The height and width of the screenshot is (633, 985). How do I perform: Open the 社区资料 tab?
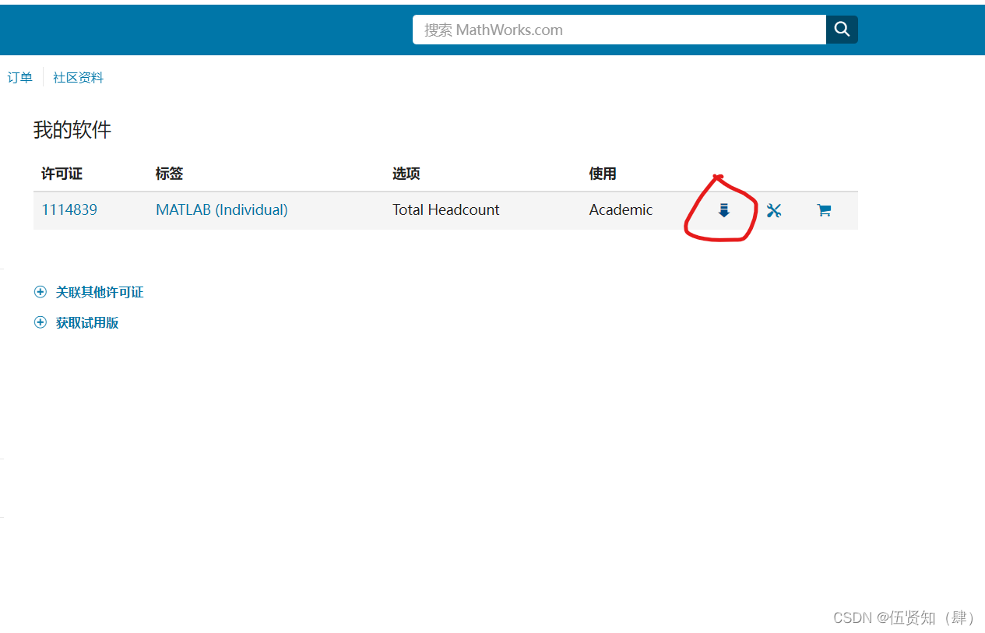[78, 77]
